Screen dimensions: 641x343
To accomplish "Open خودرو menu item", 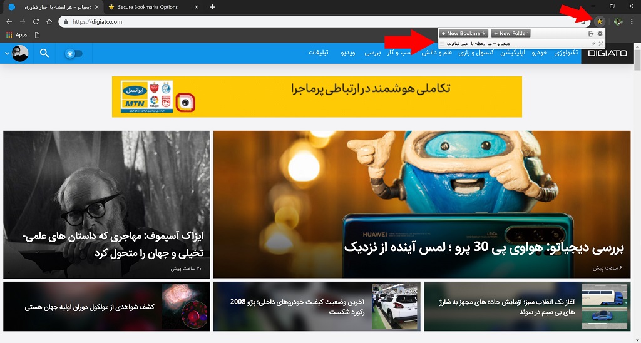I will click(x=540, y=53).
